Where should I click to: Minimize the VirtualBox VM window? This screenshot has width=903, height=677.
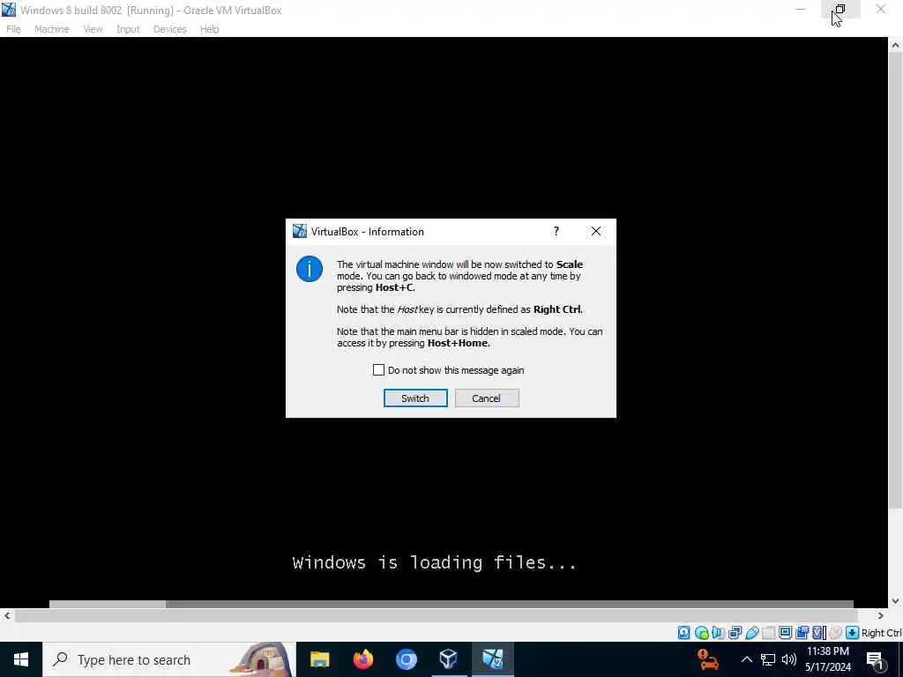point(801,9)
